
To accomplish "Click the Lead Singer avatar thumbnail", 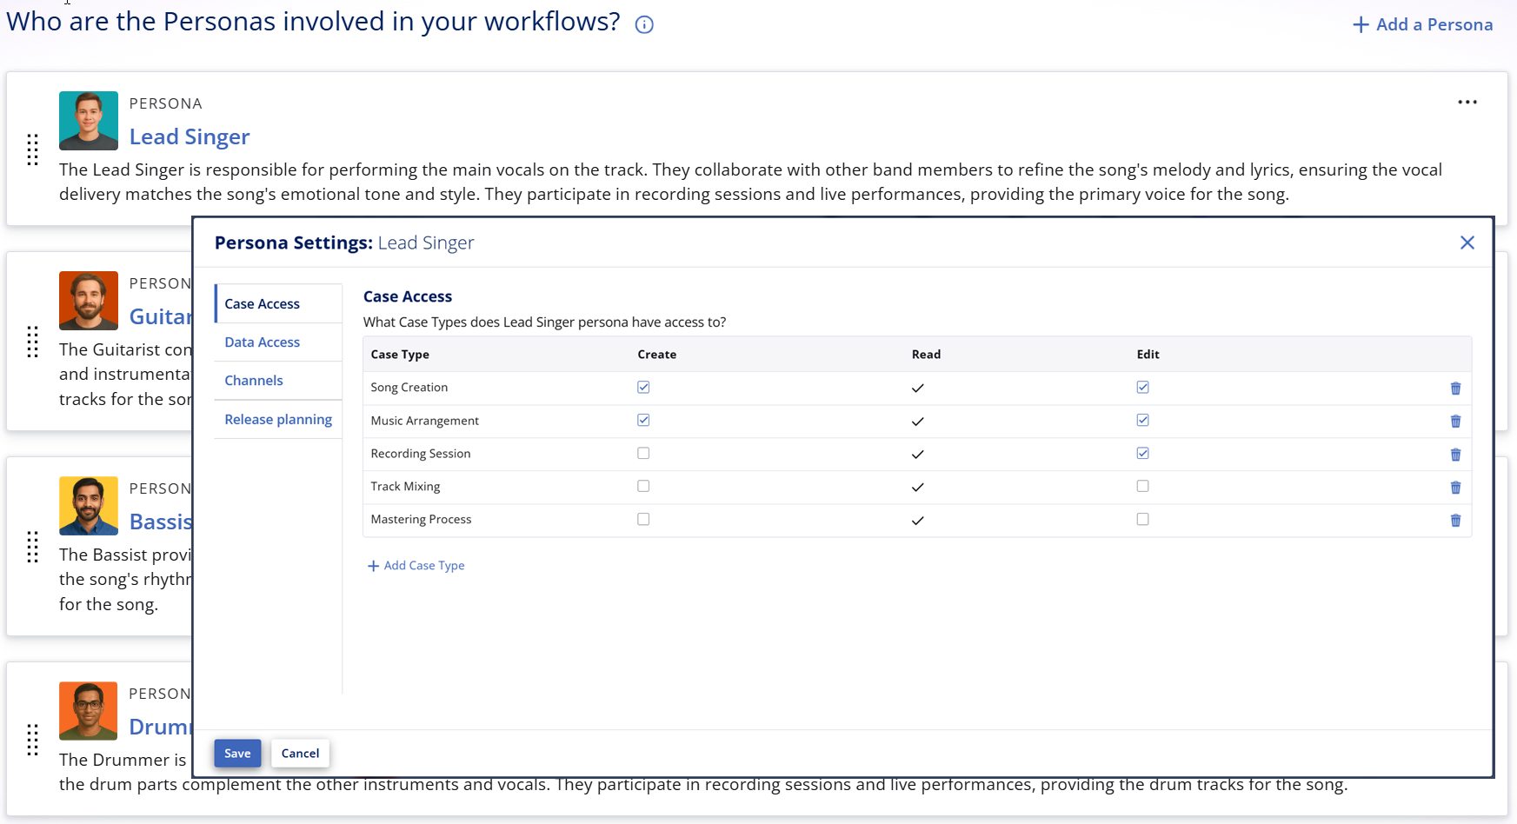I will [89, 121].
